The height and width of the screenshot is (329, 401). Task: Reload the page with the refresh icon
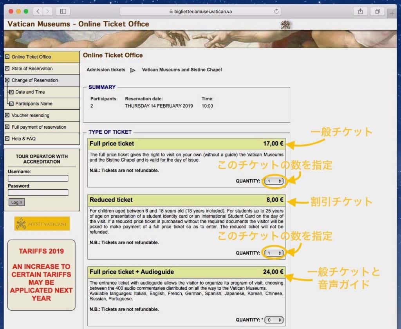(276, 11)
